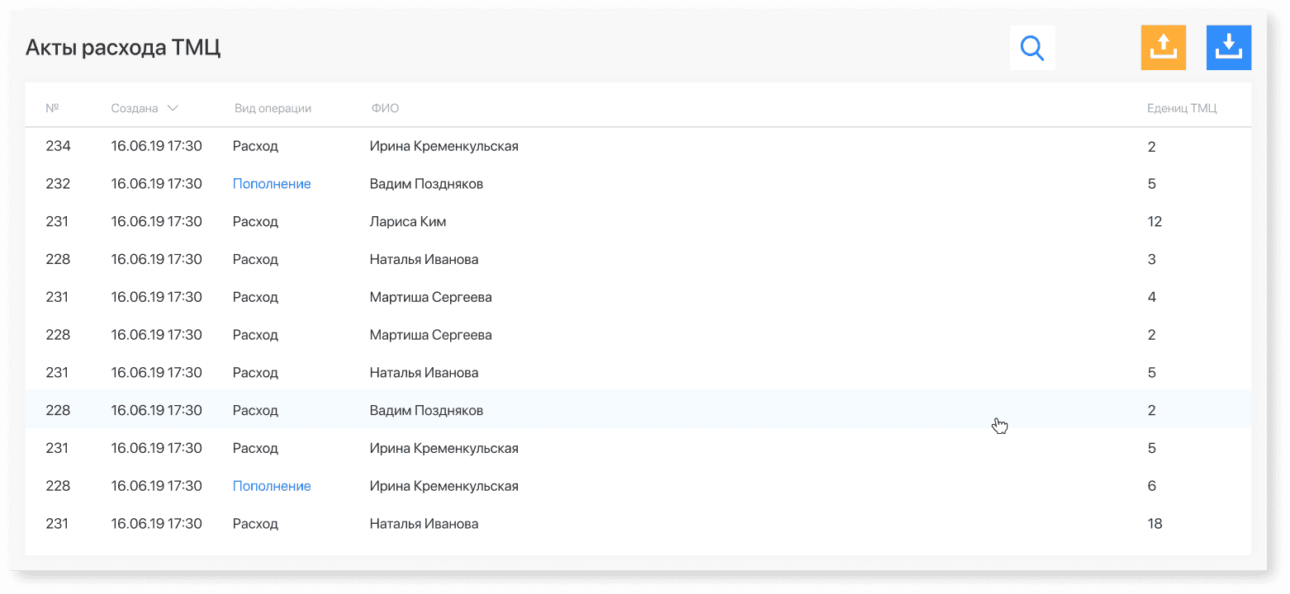Toggle the sort arrow beside "Создана"
The image size is (1290, 594).
[173, 108]
